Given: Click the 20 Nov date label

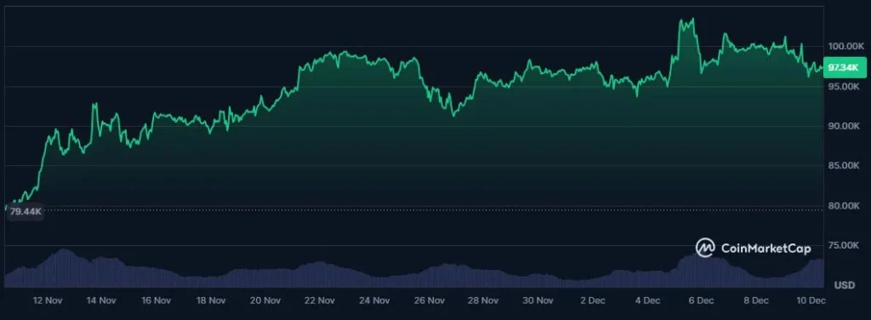Looking at the screenshot, I should coord(265,300).
